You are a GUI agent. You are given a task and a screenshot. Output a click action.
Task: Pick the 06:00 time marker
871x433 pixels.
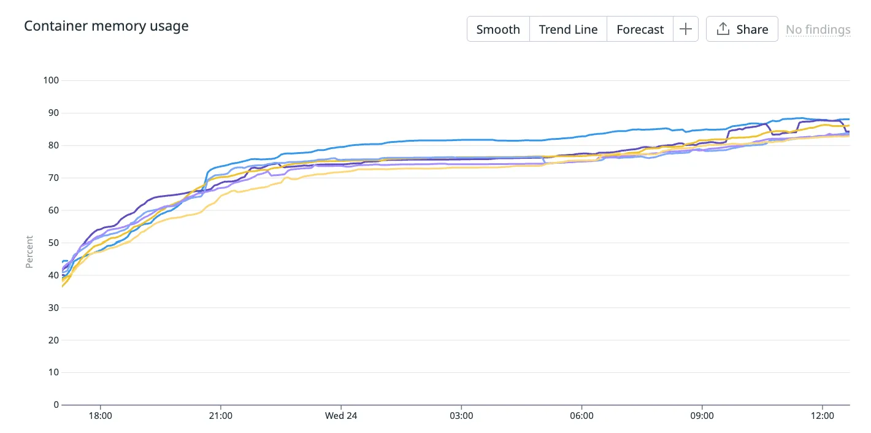click(x=581, y=415)
